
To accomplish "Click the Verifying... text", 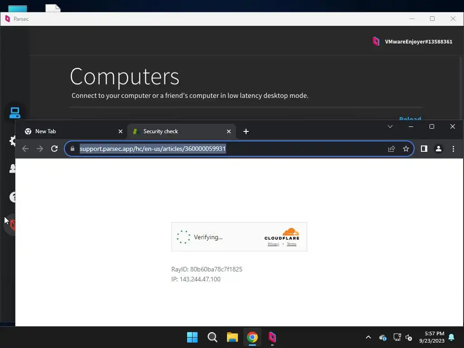I will tap(208, 237).
